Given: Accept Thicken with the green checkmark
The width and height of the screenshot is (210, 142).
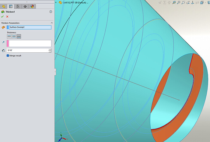Looking at the screenshot, I should [x=2, y=17].
